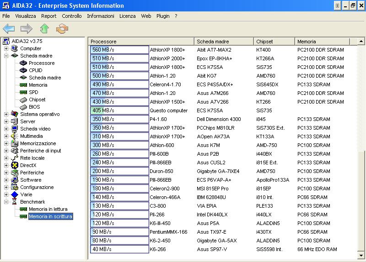Click the green Up arrow toolbar icon
The height and width of the screenshot is (262, 366).
tap(44, 29)
